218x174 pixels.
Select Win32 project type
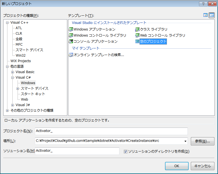click(21, 56)
